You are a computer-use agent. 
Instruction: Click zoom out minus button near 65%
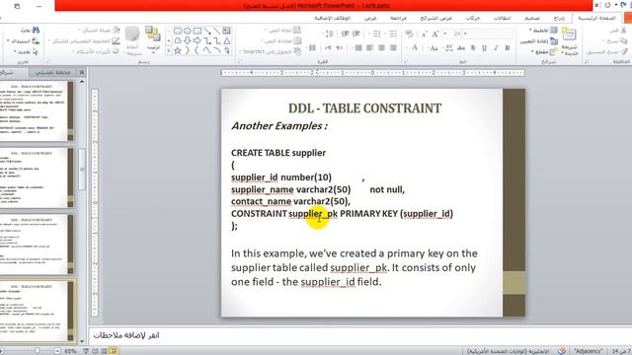coord(57,351)
